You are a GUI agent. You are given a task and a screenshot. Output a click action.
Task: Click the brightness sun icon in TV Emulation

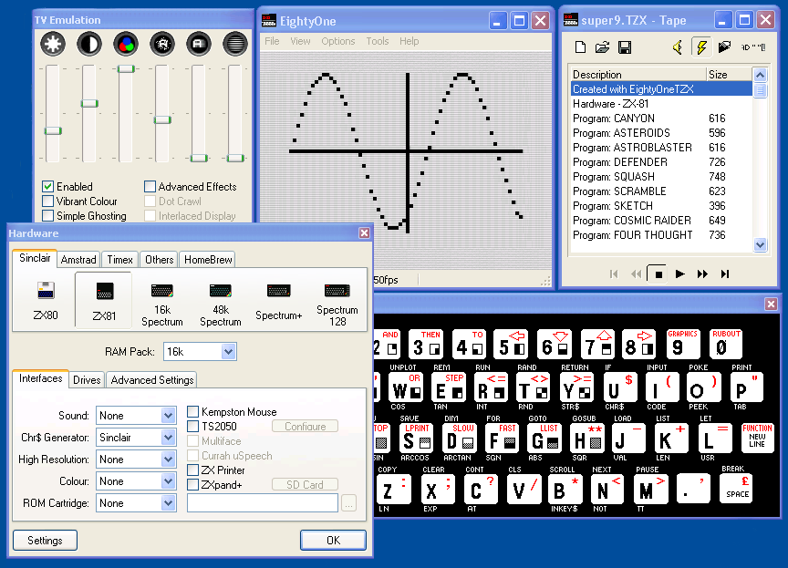[53, 44]
